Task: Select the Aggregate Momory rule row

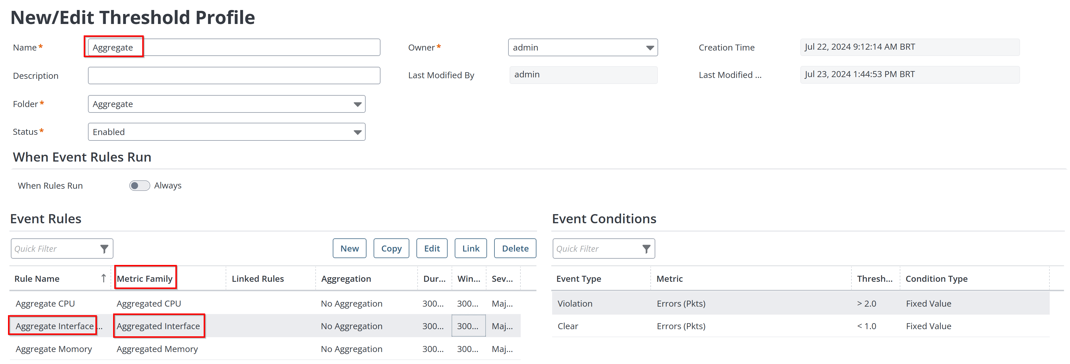Action: click(54, 349)
